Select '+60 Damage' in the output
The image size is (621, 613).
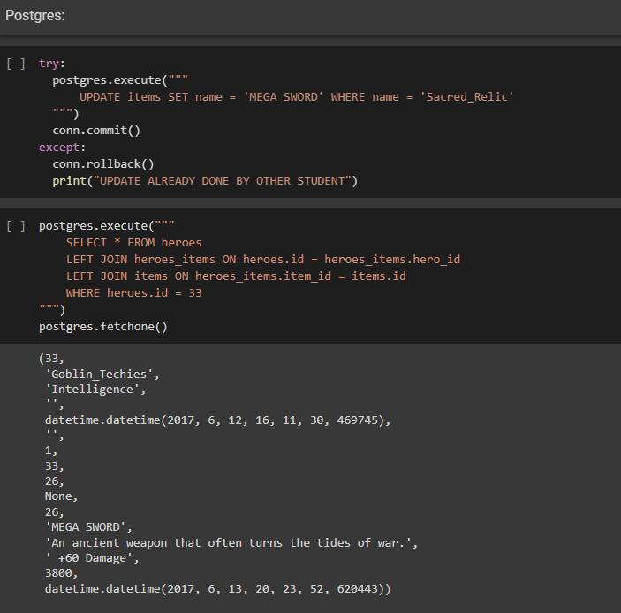92,558
